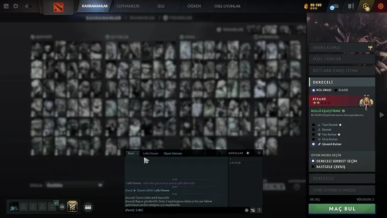Image resolution: width=387 pixels, height=218 pixels.
Task: Open the Öğren tab
Action: tap(194, 6)
